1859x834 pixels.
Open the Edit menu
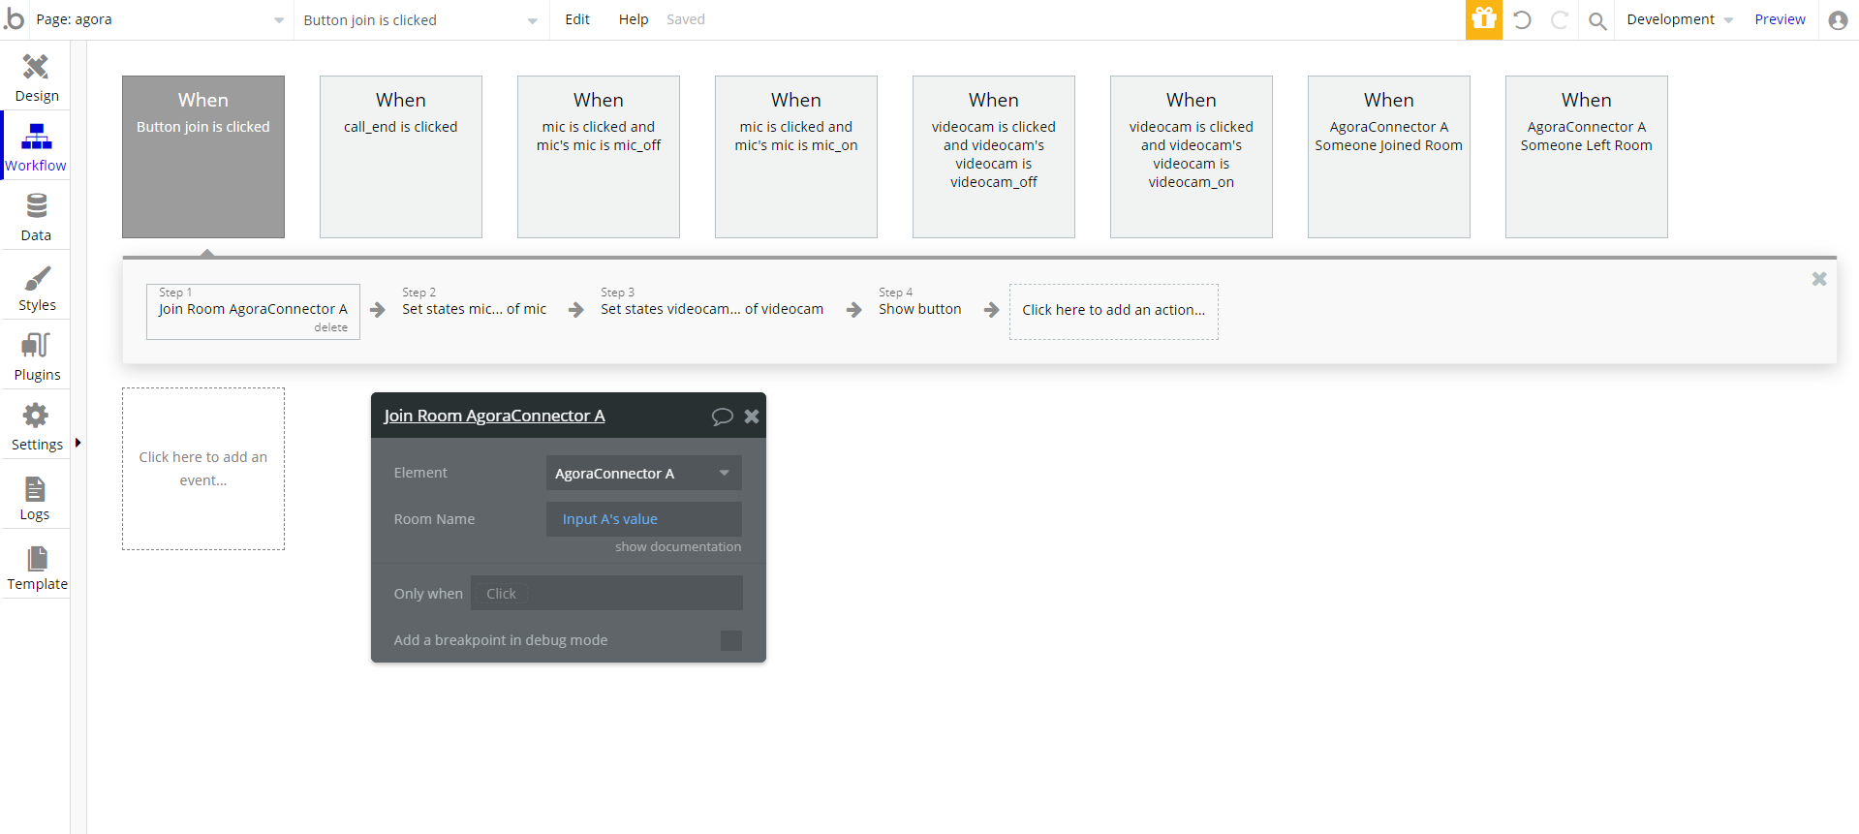pyautogui.click(x=577, y=19)
